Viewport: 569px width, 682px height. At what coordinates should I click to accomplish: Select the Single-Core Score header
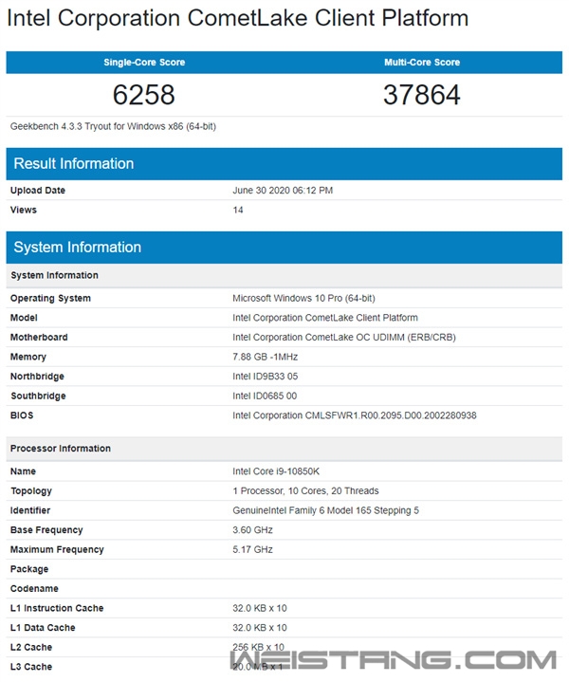tap(144, 63)
